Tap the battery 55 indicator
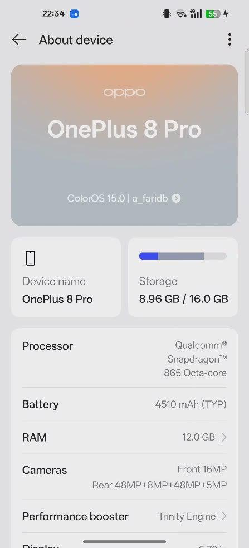This screenshot has width=249, height=548. (213, 14)
